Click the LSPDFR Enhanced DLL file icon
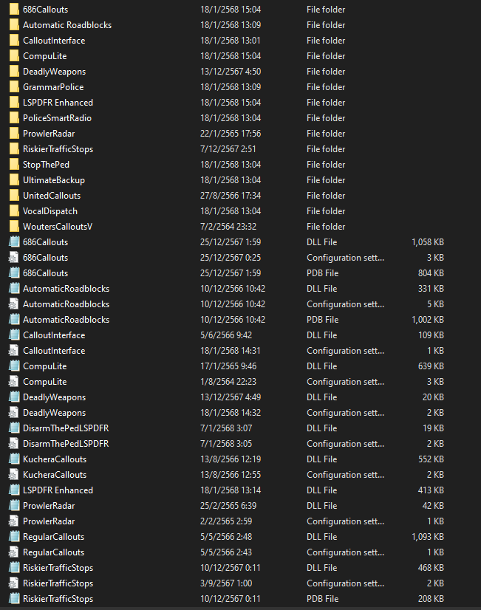 point(14,490)
